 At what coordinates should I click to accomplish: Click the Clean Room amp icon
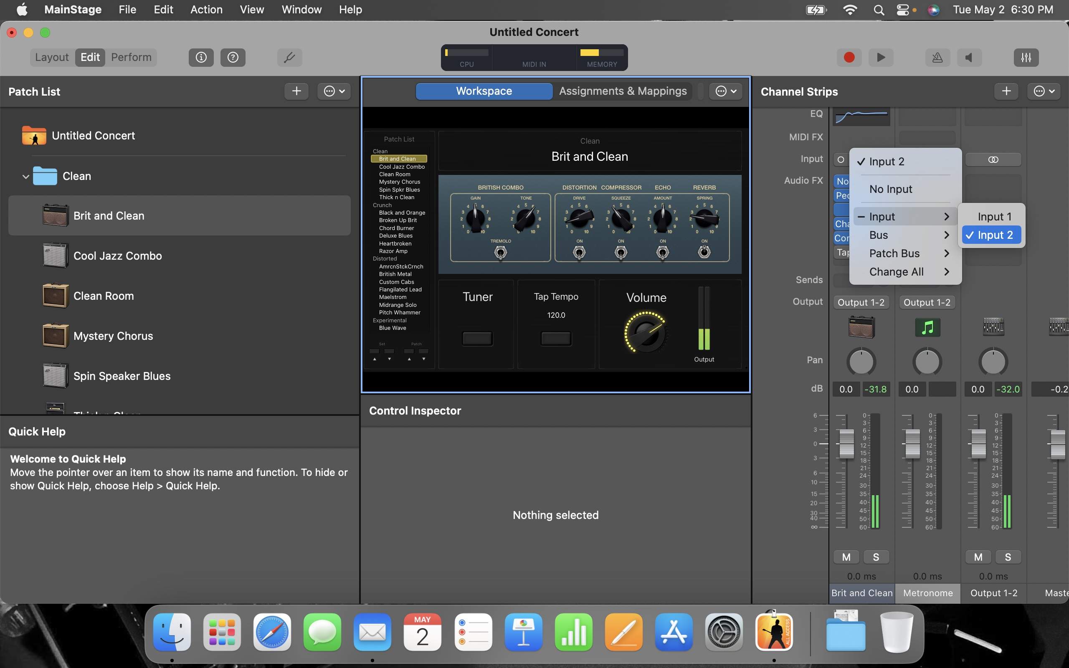pyautogui.click(x=55, y=296)
